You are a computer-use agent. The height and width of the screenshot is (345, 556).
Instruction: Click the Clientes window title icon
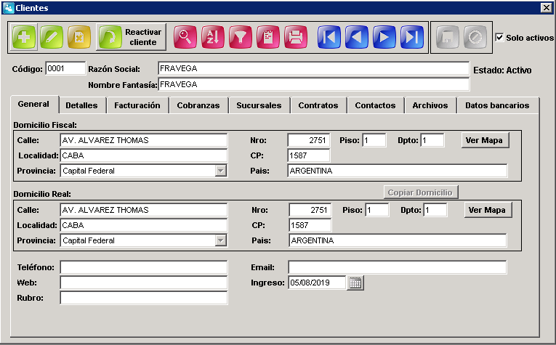pyautogui.click(x=8, y=8)
